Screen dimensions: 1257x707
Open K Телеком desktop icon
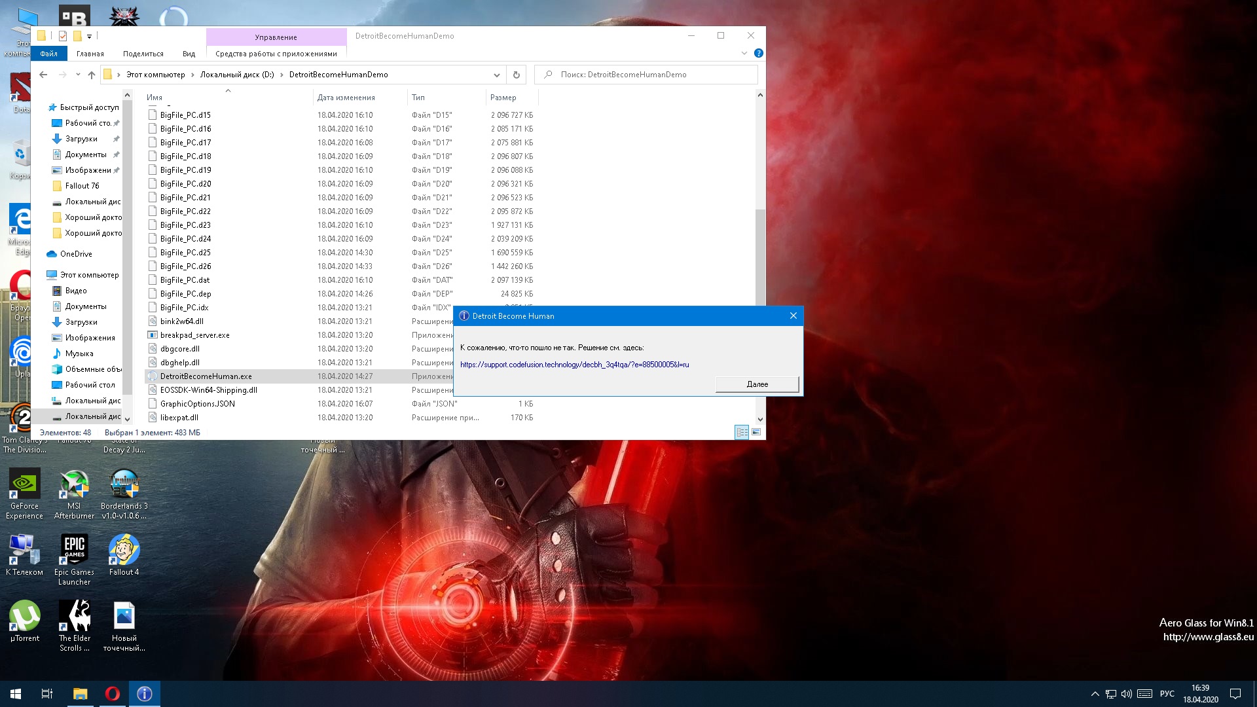click(24, 555)
